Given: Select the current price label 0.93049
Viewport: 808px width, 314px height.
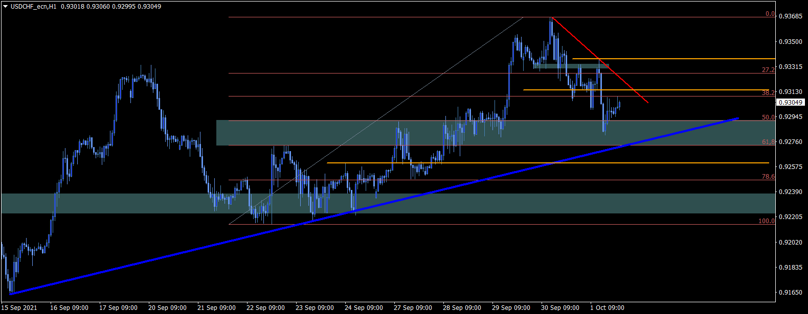Looking at the screenshot, I should point(791,103).
